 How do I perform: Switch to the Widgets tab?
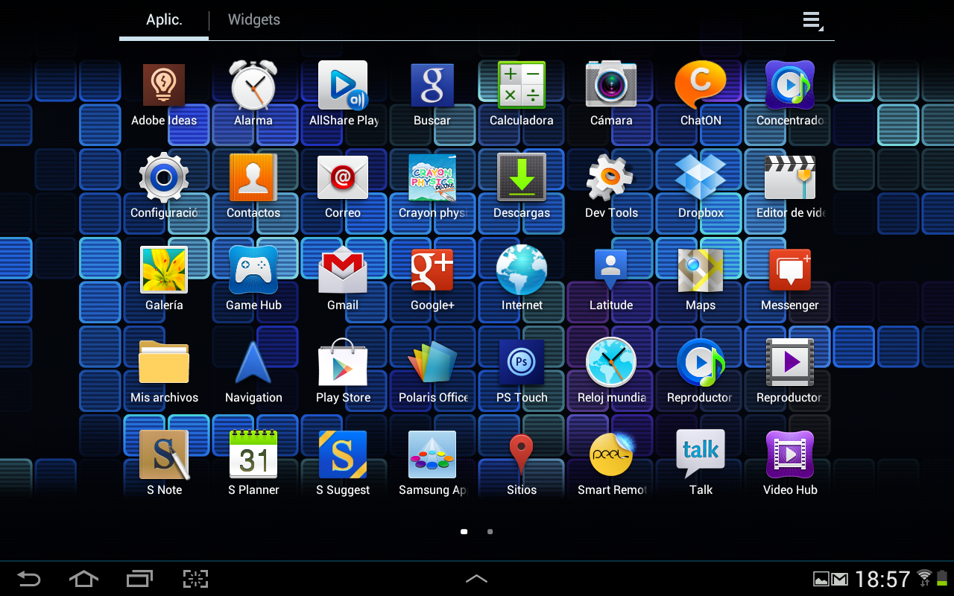tap(254, 20)
